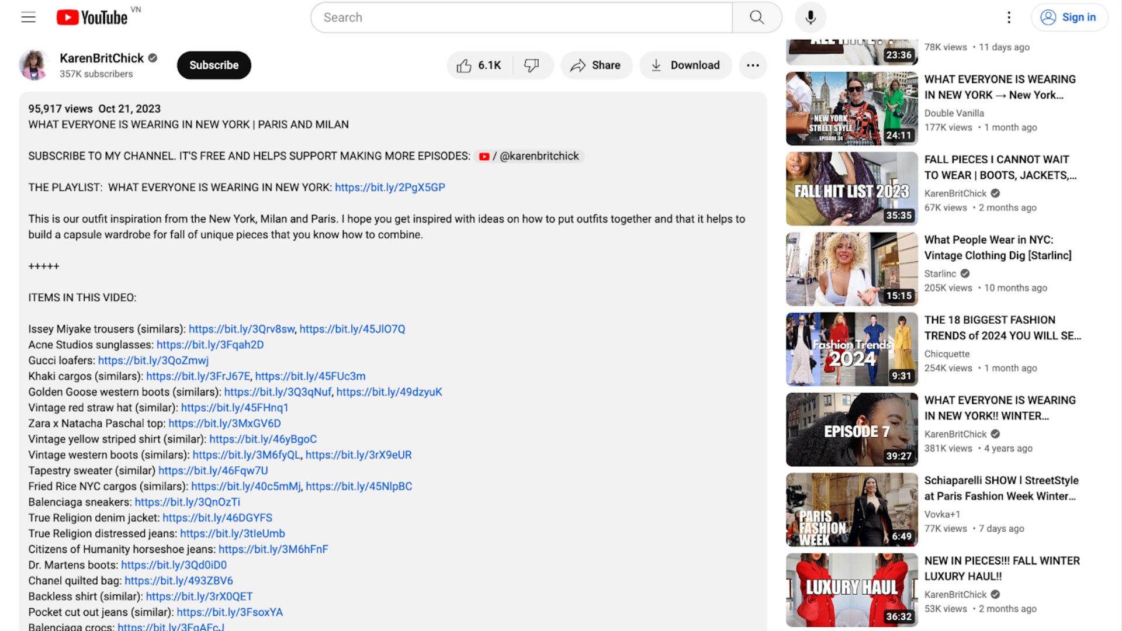Start voice search with microphone
The image size is (1122, 631).
click(x=811, y=18)
